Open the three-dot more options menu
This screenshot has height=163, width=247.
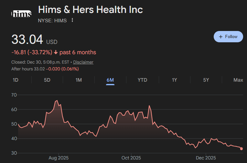(x=72, y=20)
